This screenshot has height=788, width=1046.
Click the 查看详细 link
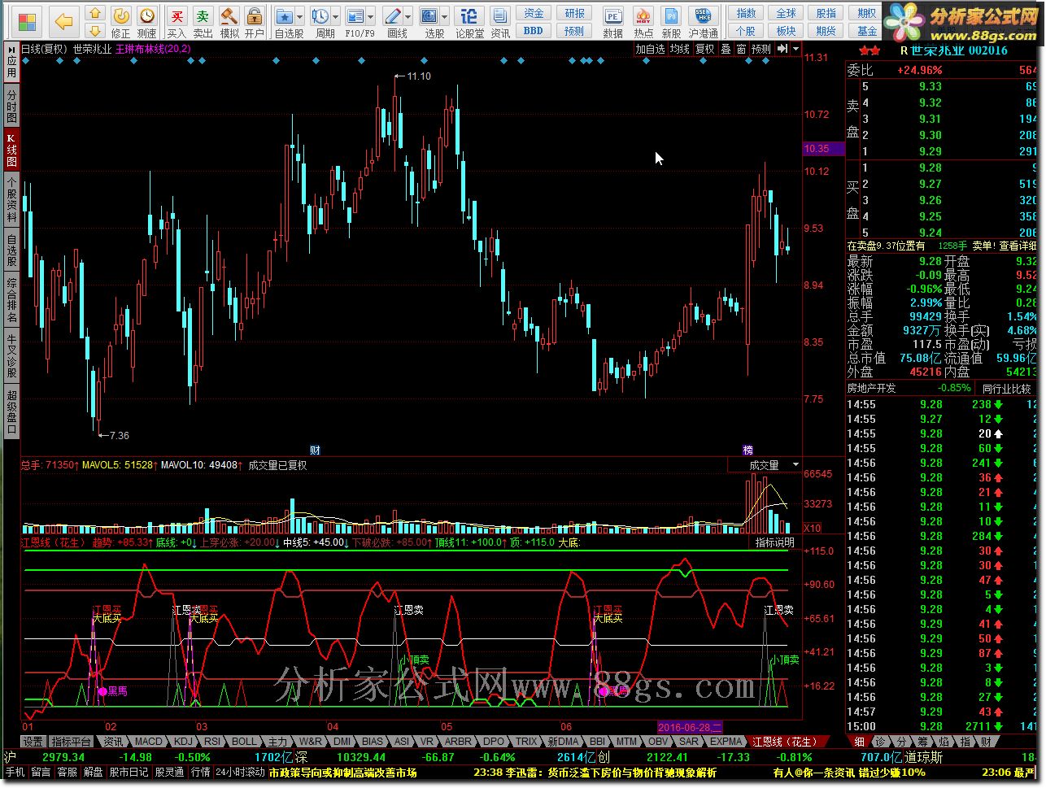(x=1018, y=246)
